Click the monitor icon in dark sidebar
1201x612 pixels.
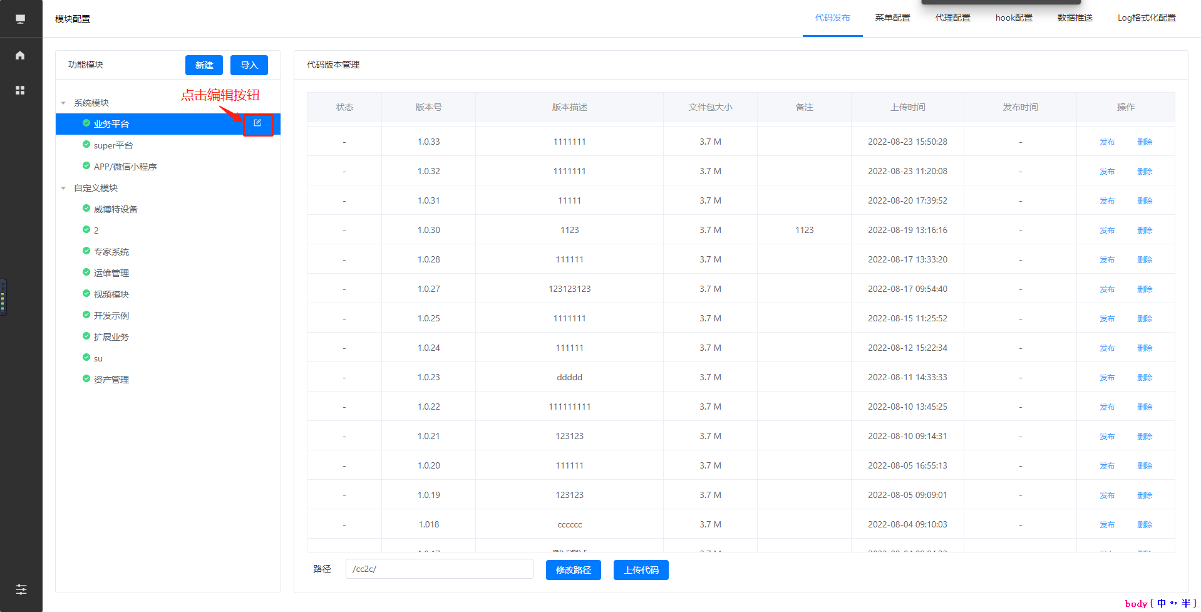(20, 19)
